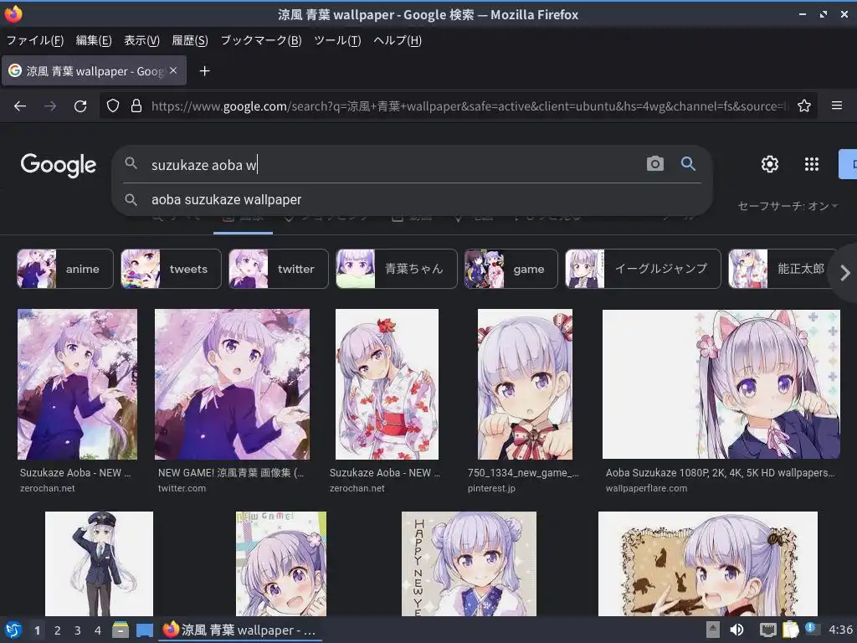Open the ファイル(F) menu
The image size is (857, 643).
tap(35, 40)
